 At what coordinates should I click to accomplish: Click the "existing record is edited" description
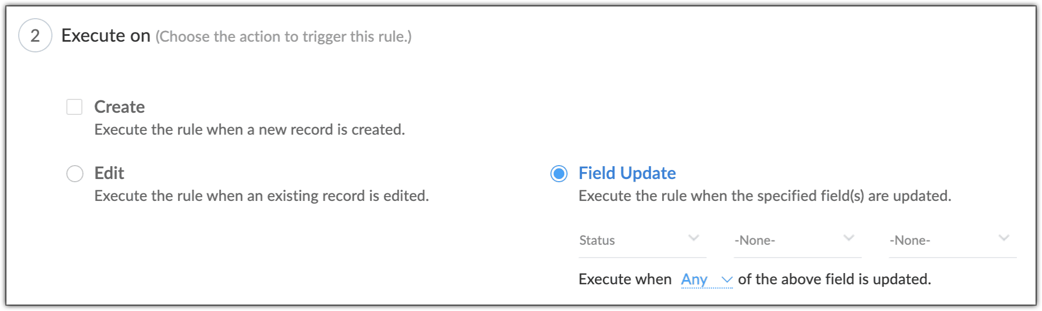(261, 196)
